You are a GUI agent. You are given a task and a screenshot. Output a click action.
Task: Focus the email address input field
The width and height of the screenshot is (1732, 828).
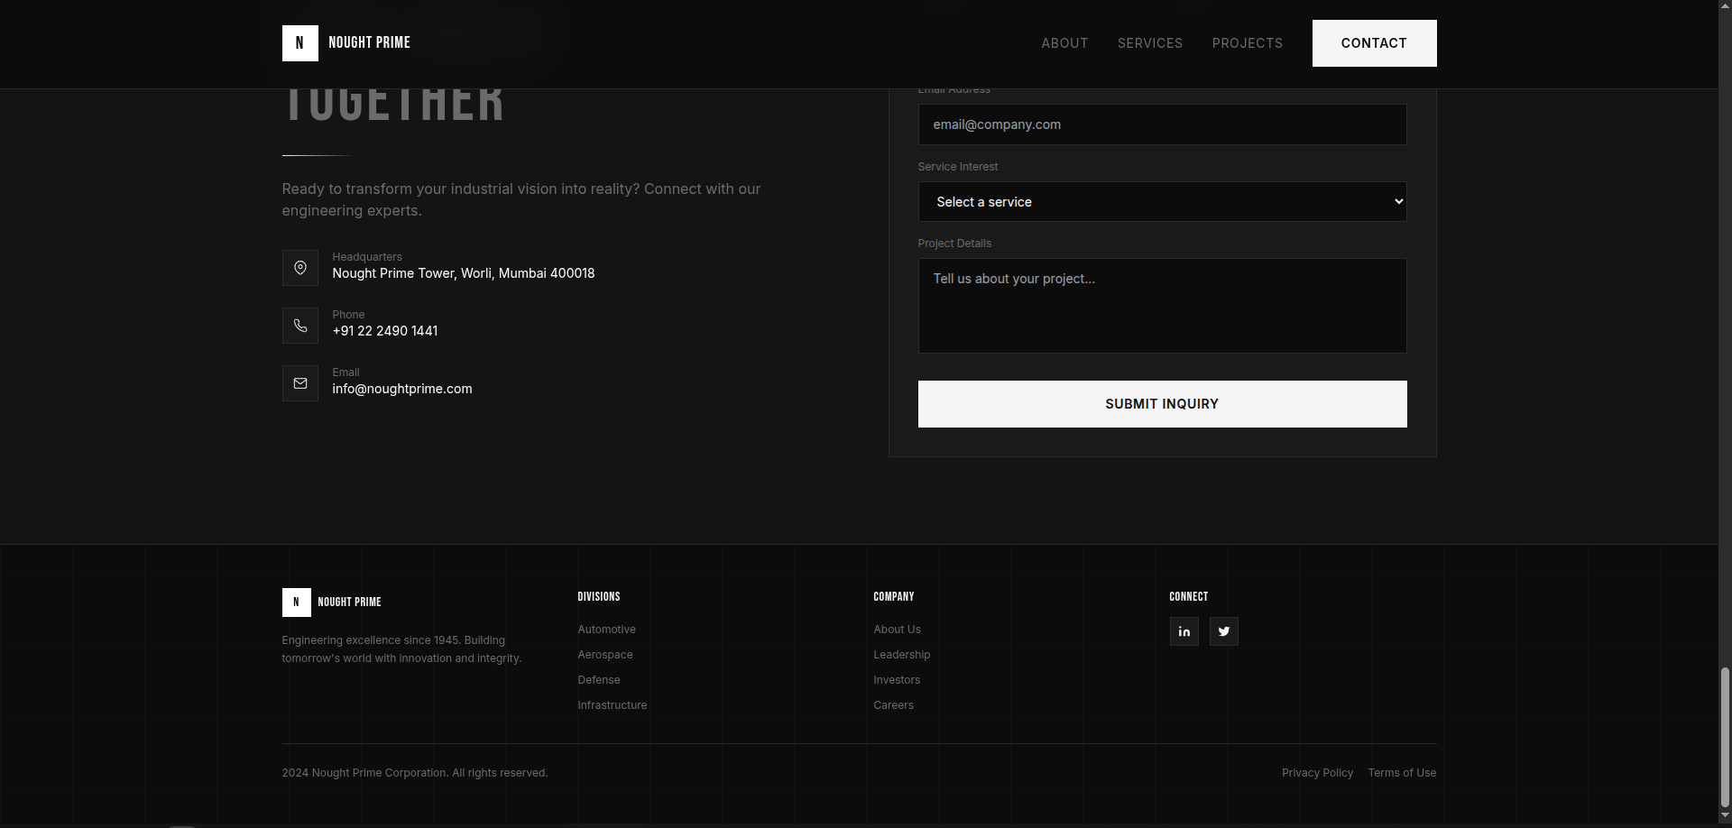[1162, 124]
